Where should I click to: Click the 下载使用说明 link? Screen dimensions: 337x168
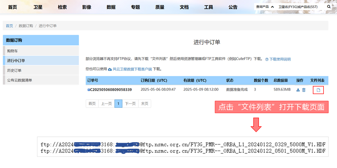pos(280,59)
